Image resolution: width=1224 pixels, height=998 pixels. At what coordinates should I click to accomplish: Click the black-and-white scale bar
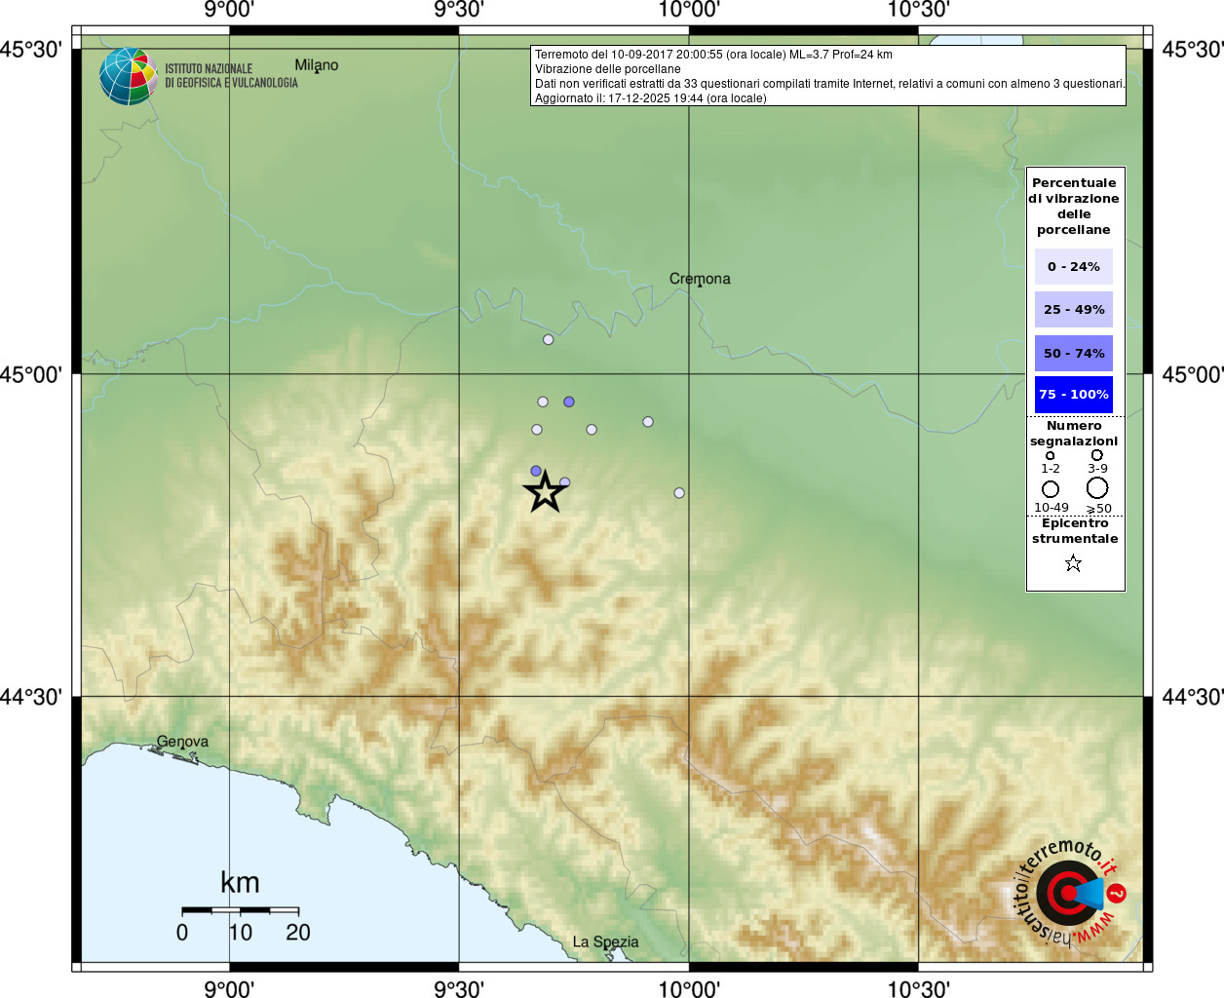(x=240, y=910)
